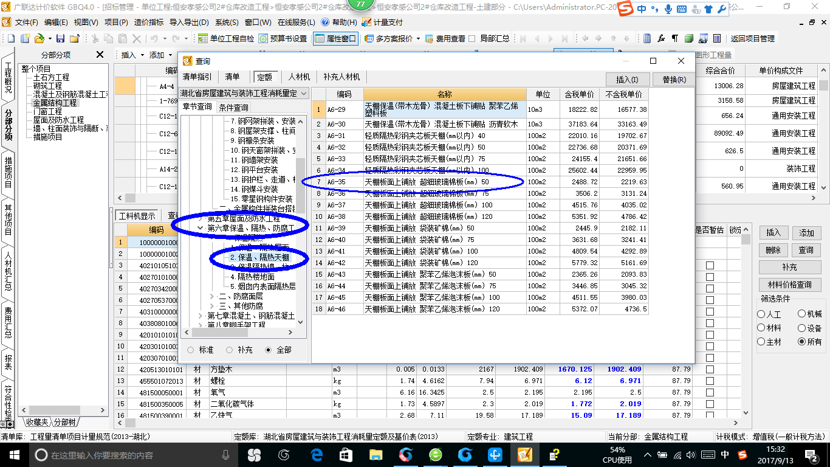The height and width of the screenshot is (467, 830).
Task: Collapse 第六章保温、隔热、防腐工程 tree node
Action: (x=201, y=229)
